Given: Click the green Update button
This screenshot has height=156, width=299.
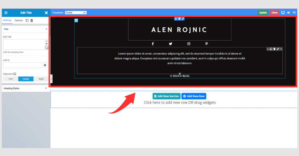Looking at the screenshot, I should (x=263, y=13).
